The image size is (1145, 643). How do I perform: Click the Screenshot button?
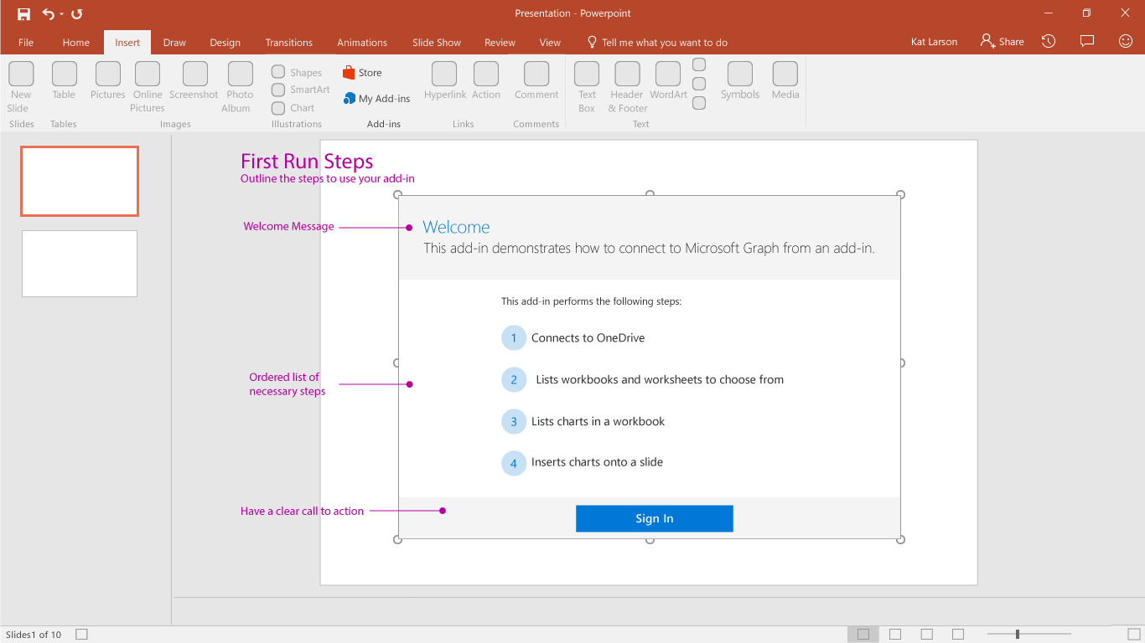pos(194,81)
